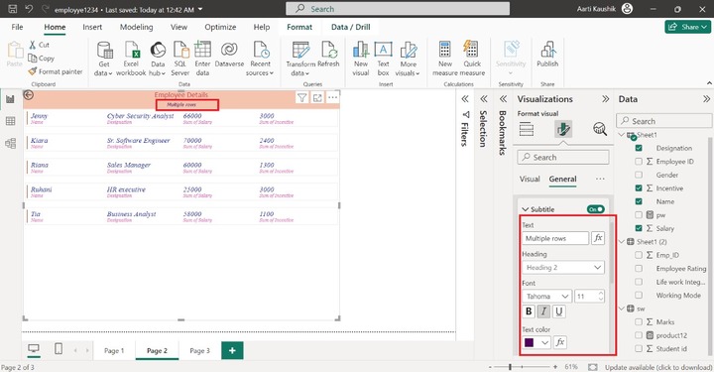Toggle Underline for subtitle text
Image resolution: width=714 pixels, height=372 pixels.
pyautogui.click(x=559, y=311)
